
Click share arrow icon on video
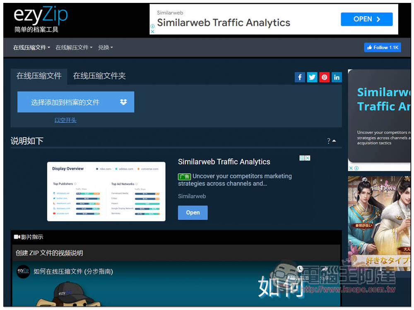click(324, 269)
